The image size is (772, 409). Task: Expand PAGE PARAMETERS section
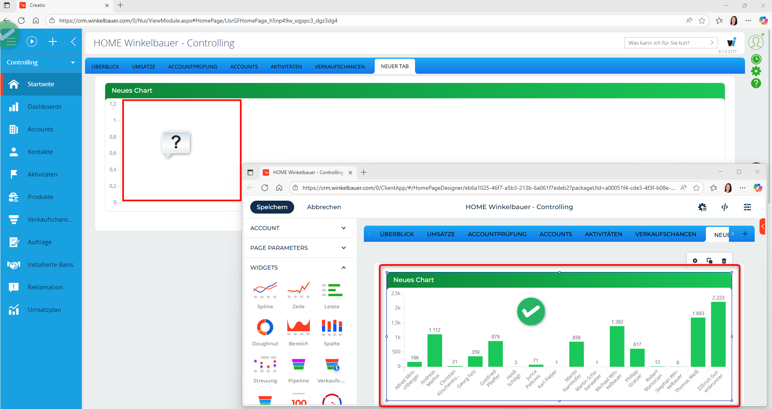pyautogui.click(x=343, y=248)
